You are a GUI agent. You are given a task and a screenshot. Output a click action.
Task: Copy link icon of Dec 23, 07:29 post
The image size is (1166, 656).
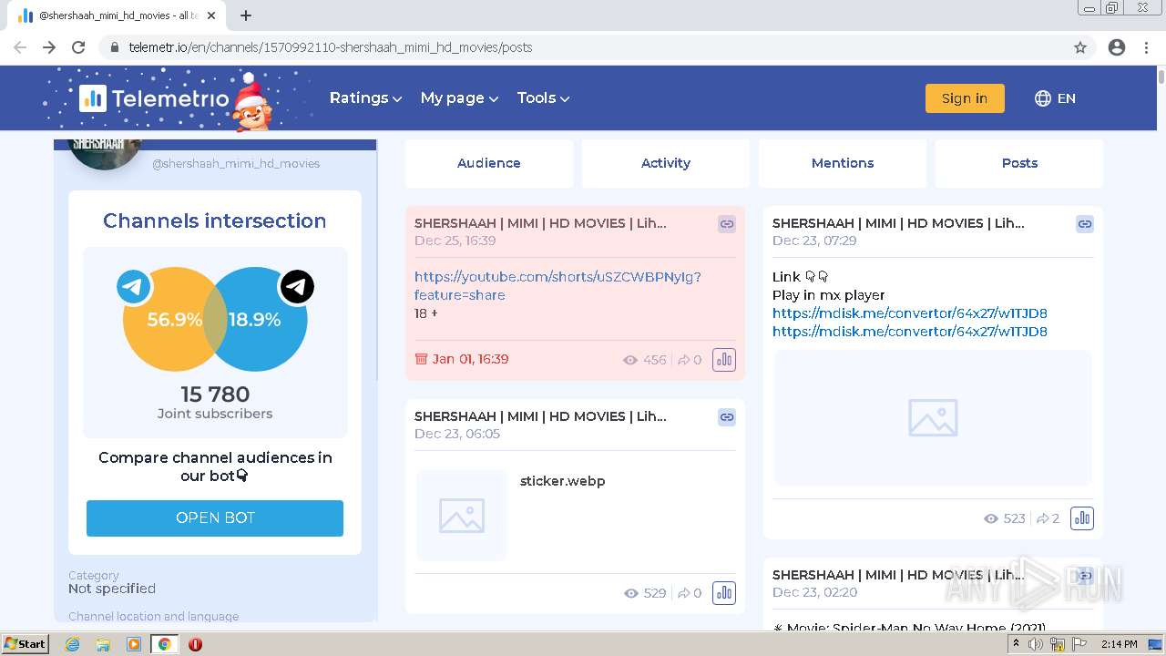(1084, 224)
